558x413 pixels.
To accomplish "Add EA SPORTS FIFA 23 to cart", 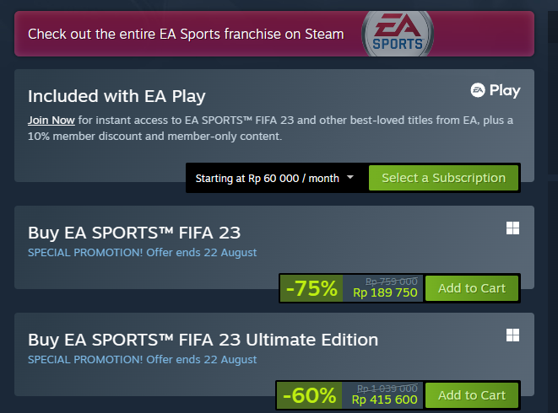I will 472,288.
